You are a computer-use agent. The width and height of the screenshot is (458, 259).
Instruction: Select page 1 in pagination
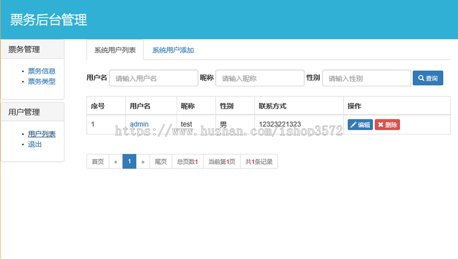coord(129,161)
